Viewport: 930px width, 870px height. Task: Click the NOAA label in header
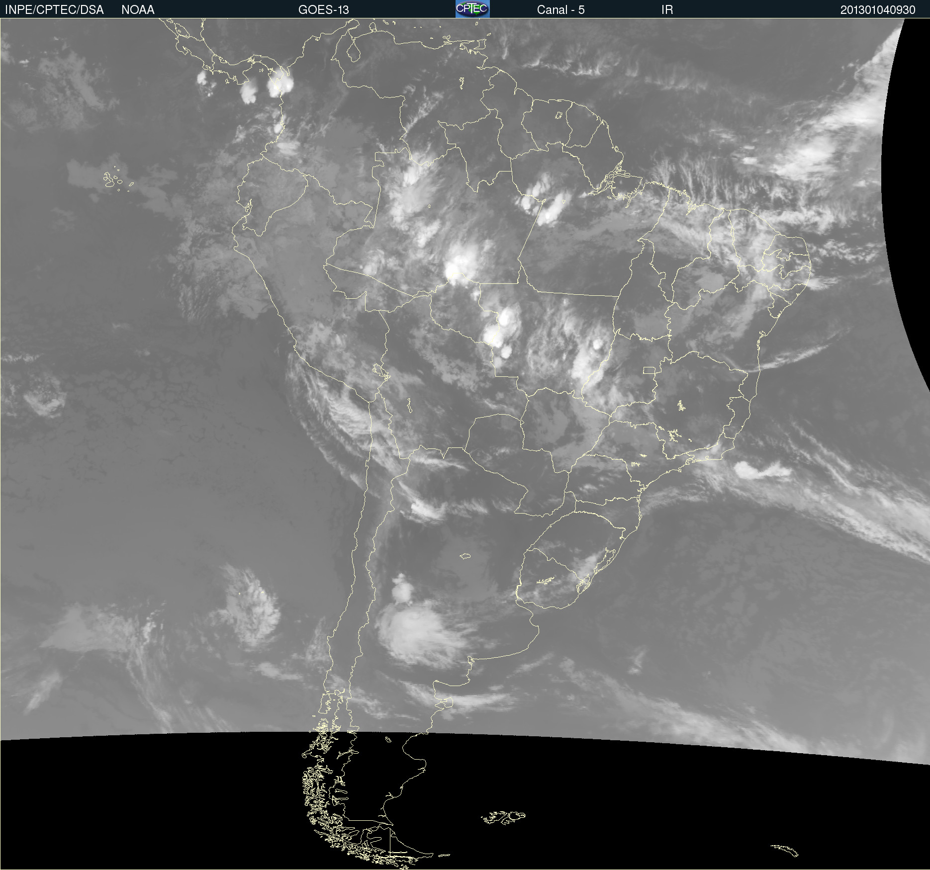138,10
